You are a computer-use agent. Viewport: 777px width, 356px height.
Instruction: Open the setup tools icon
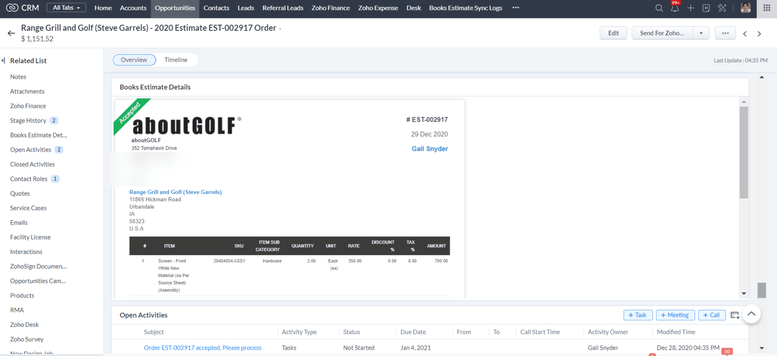722,8
